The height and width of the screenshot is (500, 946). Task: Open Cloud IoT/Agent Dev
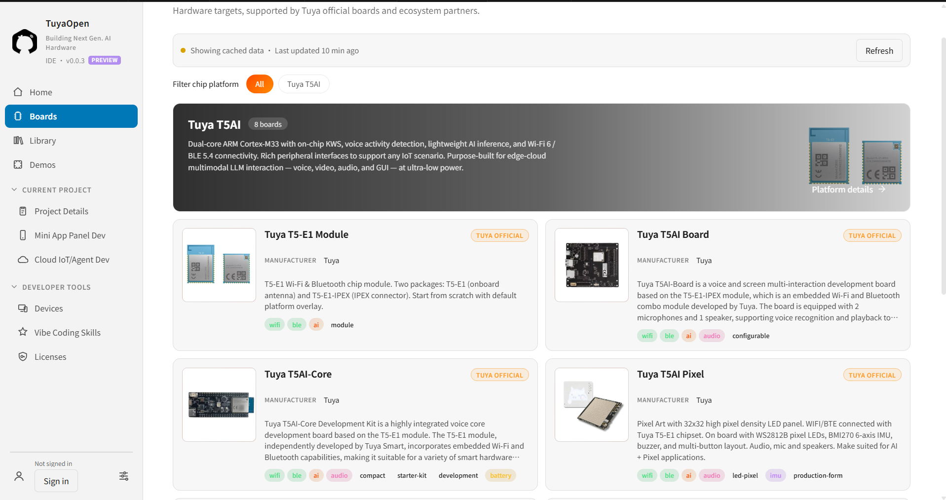[71, 259]
